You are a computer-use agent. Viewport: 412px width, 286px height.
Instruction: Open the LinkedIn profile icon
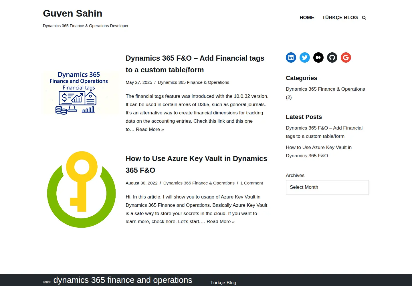point(291,57)
